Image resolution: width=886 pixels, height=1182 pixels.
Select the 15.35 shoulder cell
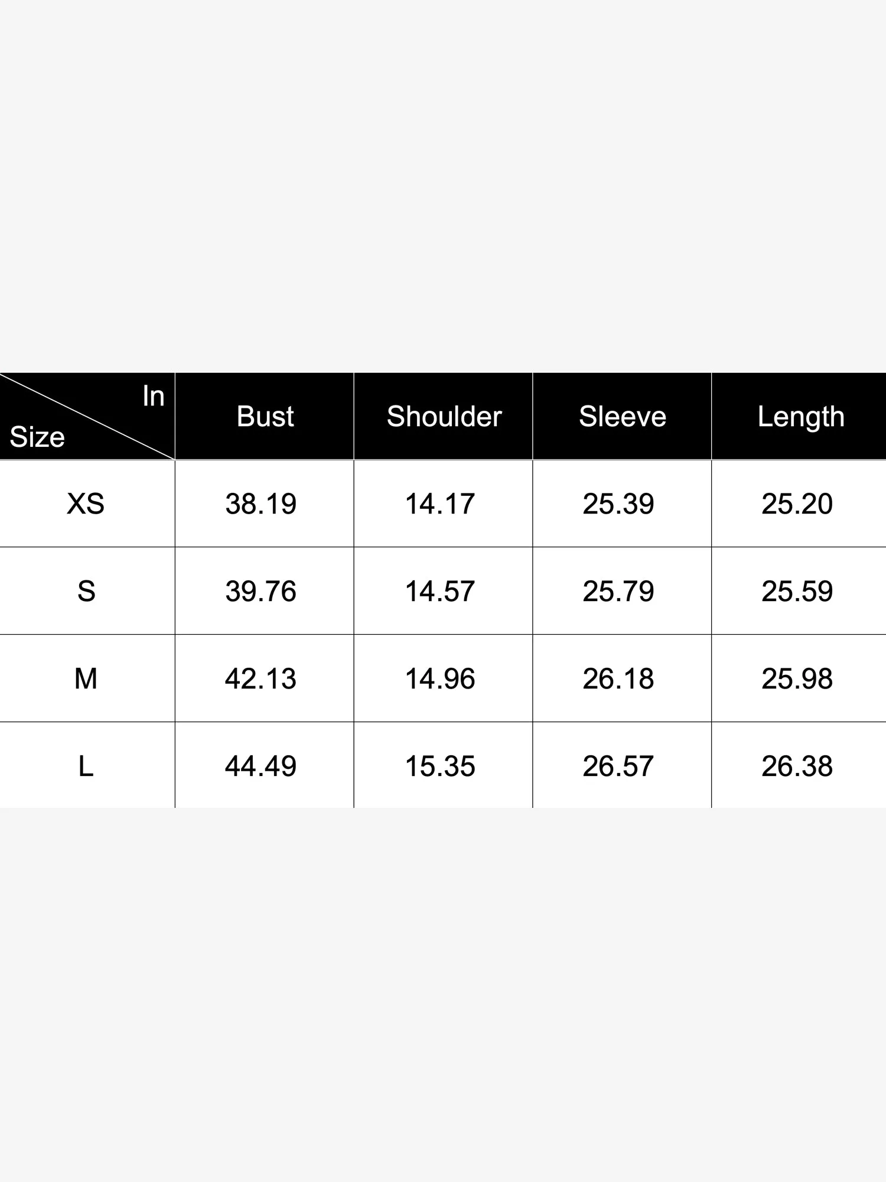click(x=440, y=767)
